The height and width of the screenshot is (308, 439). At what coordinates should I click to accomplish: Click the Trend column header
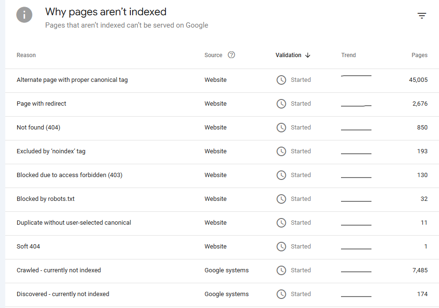point(348,55)
